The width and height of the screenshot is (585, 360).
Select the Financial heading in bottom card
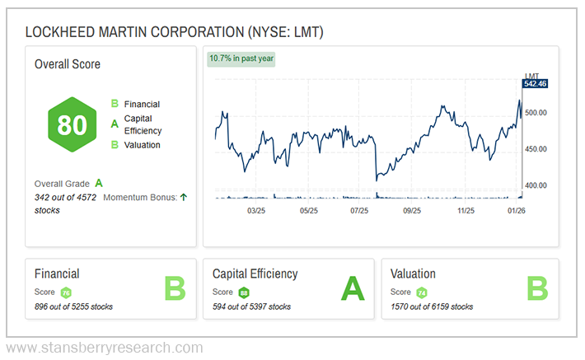point(57,274)
